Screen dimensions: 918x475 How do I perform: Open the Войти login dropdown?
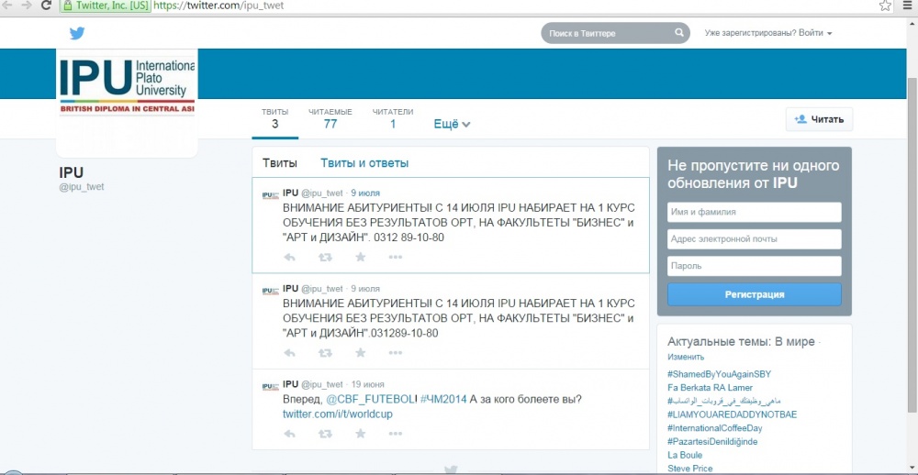815,33
